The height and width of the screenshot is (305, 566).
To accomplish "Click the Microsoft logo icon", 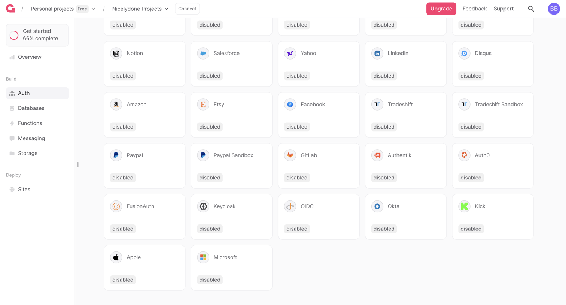I will click(203, 257).
